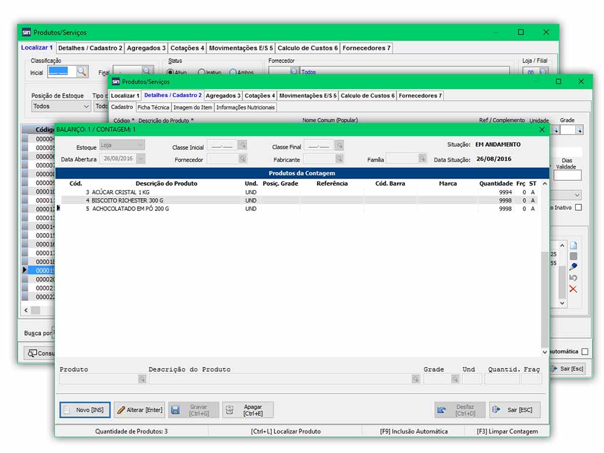604x453 pixels.
Task: Click the Sair [ESC] button in Balanço window
Action: tap(515, 410)
